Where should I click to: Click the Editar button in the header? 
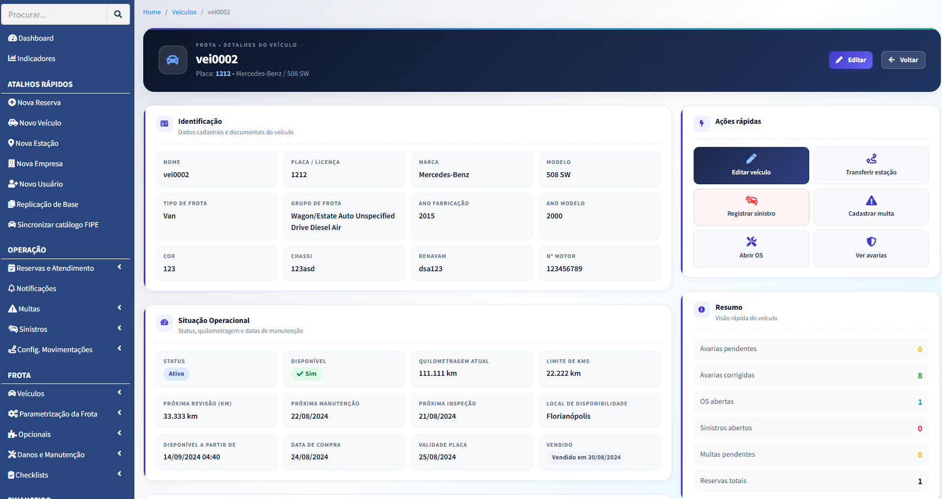(x=850, y=60)
